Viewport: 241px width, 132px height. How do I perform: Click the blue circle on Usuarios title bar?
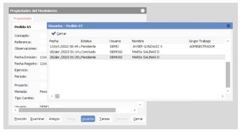tap(228, 26)
